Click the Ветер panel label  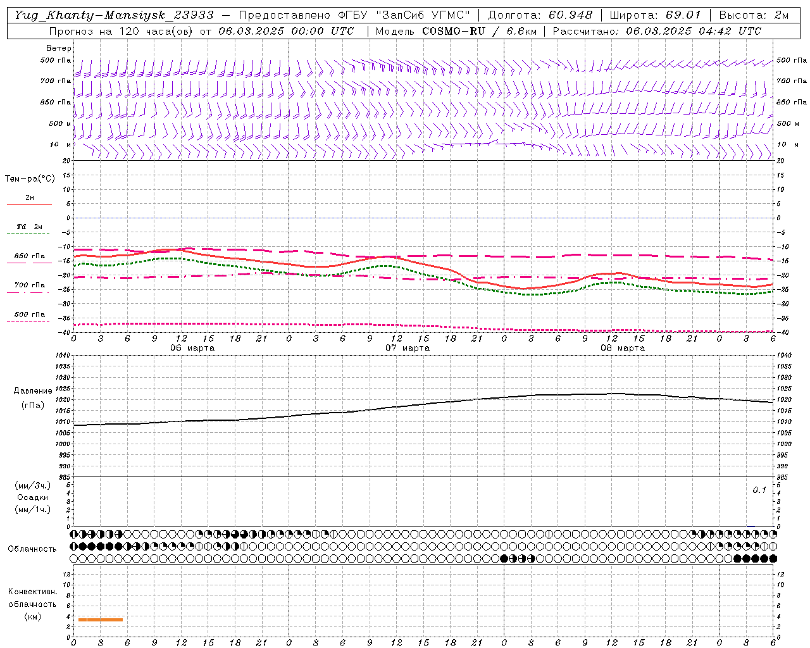(x=58, y=48)
